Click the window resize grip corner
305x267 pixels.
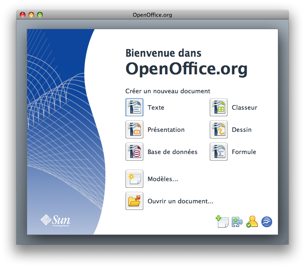(286, 242)
